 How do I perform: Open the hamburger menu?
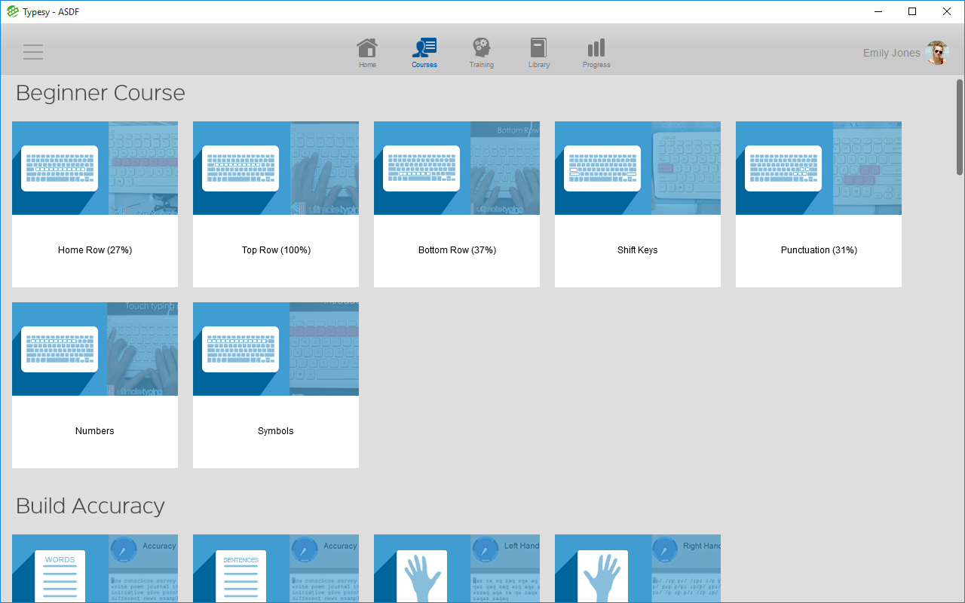coord(33,52)
